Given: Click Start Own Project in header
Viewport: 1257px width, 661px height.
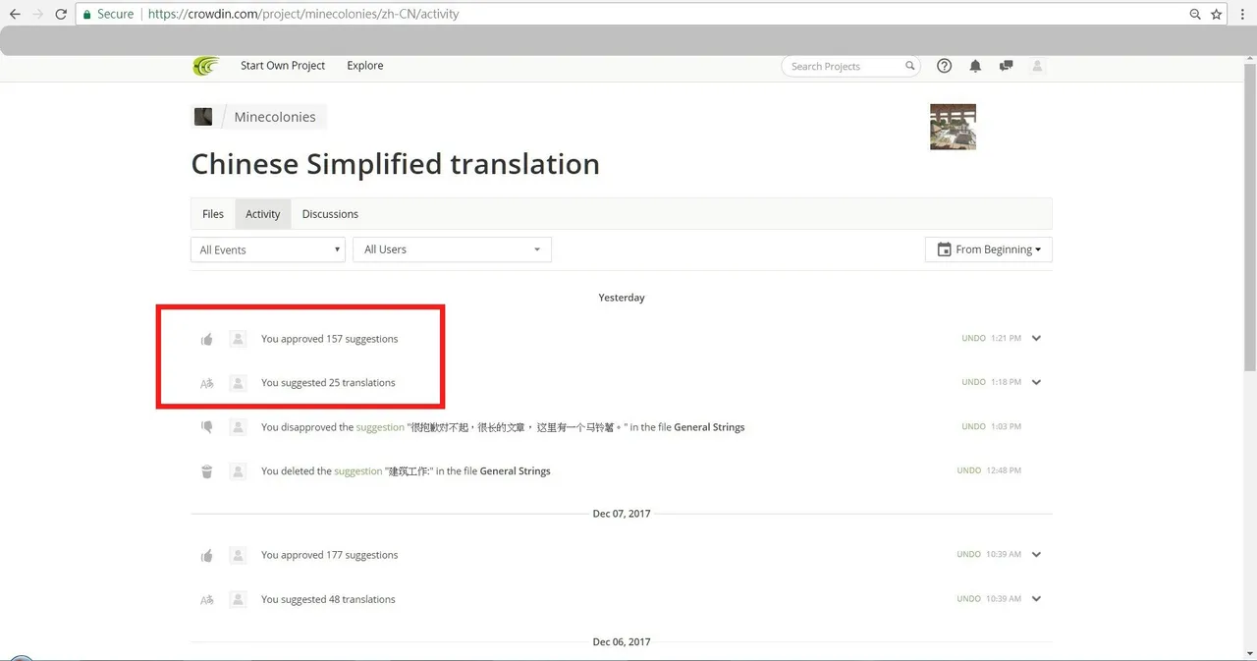Looking at the screenshot, I should [283, 66].
